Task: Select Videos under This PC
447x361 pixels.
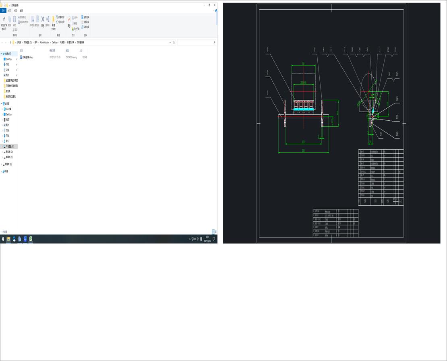Action: [x=7, y=120]
